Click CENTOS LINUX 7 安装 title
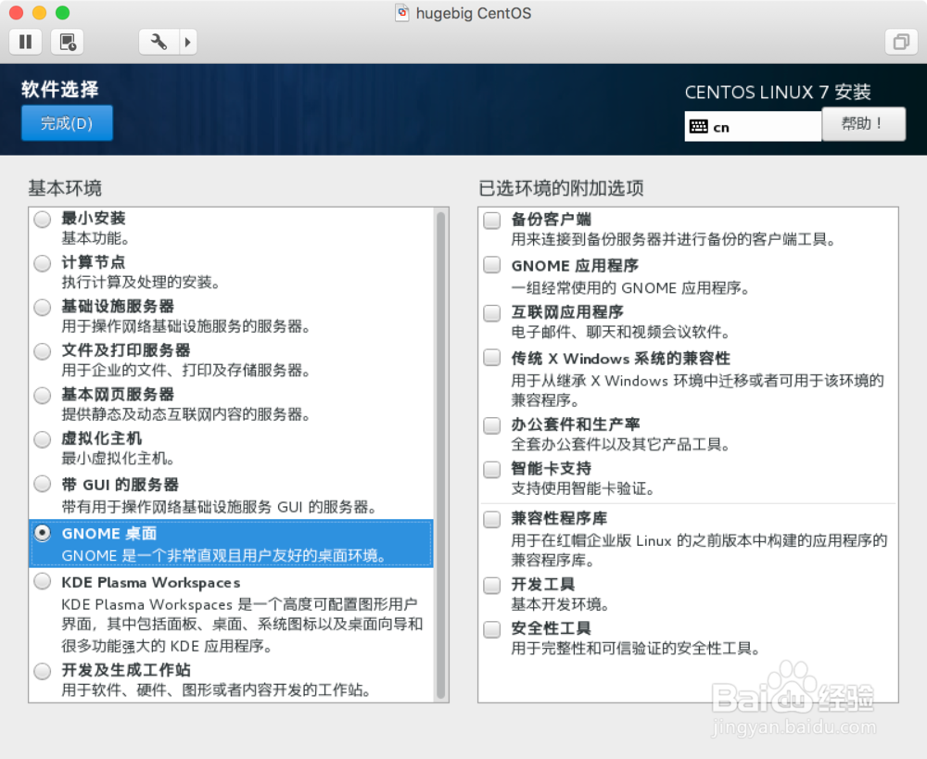The image size is (927, 759). [x=778, y=93]
